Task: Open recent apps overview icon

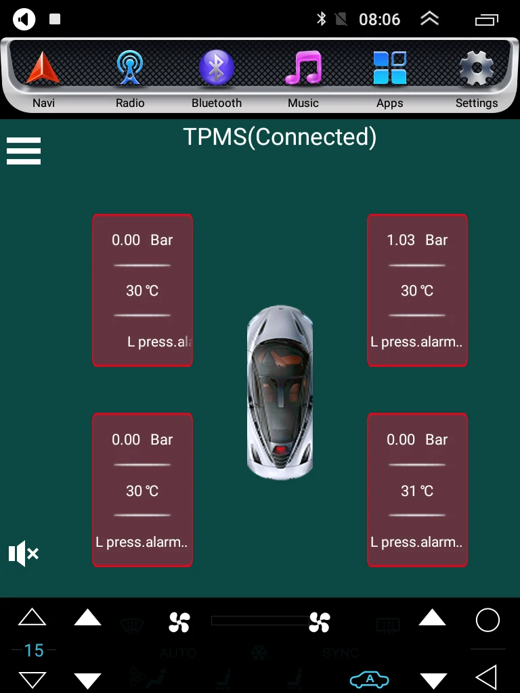Action: click(x=487, y=20)
